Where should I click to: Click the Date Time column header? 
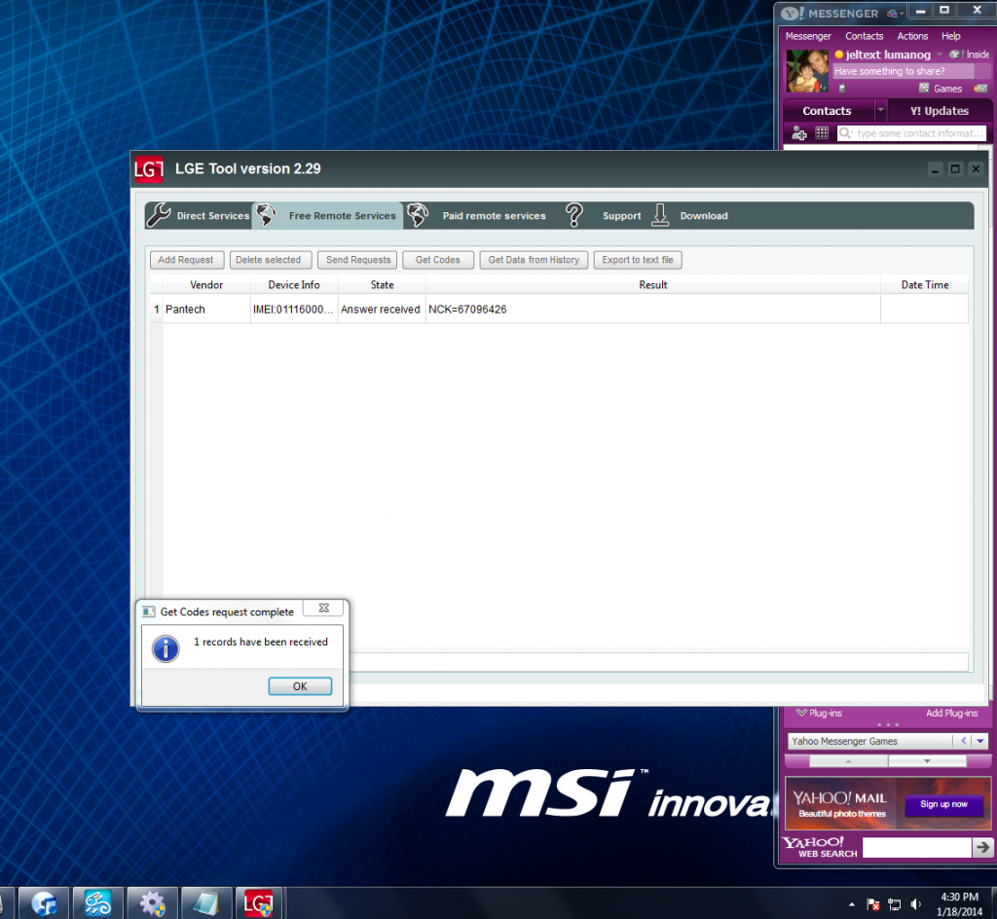(x=925, y=284)
